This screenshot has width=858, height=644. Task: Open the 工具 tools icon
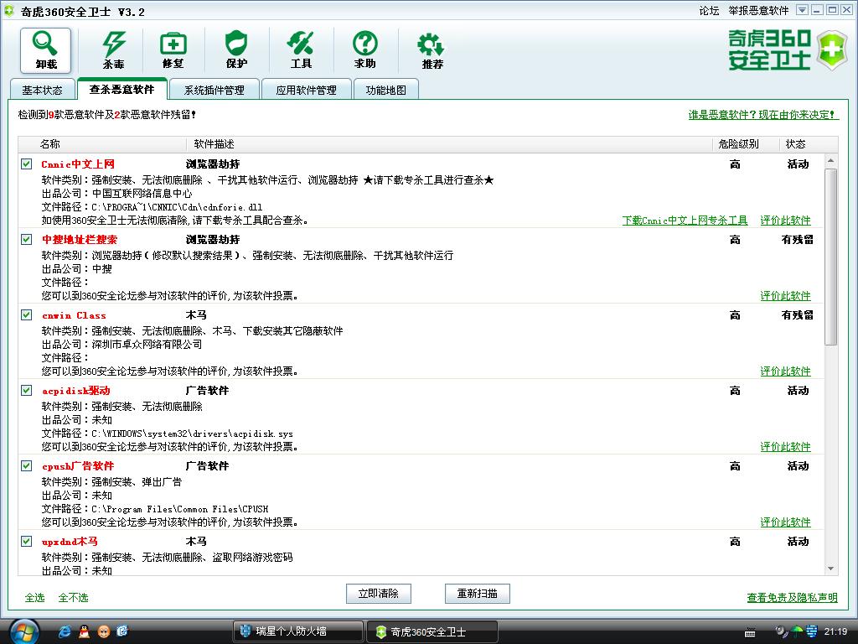point(301,50)
